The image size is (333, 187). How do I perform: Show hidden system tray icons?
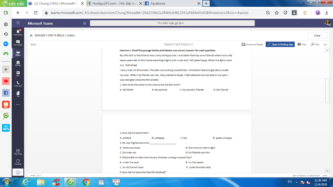click(297, 182)
